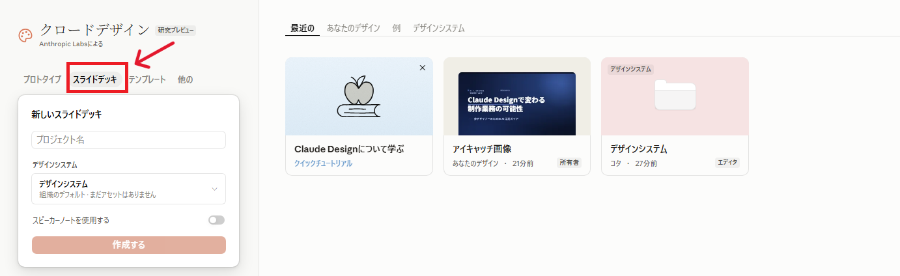Click the 作成する button
Image resolution: width=900 pixels, height=276 pixels.
(128, 245)
